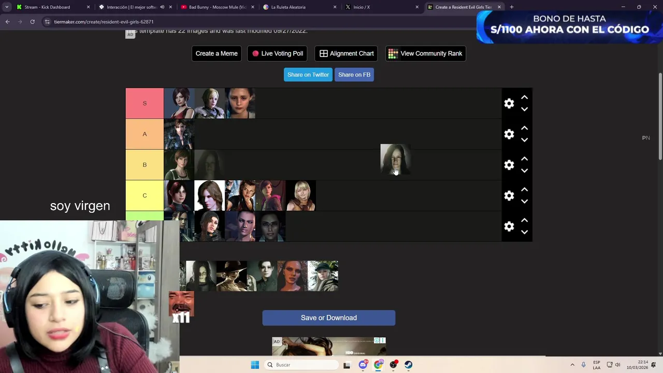Move A tier row down
This screenshot has height=373, width=663.
524,140
